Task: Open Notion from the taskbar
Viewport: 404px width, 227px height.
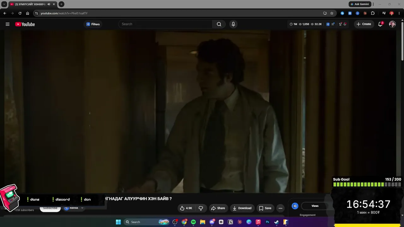Action: pyautogui.click(x=230, y=222)
